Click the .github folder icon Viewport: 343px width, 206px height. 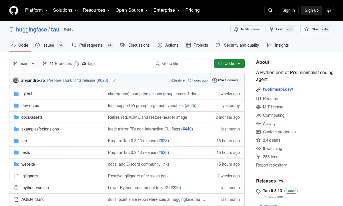click(16, 94)
